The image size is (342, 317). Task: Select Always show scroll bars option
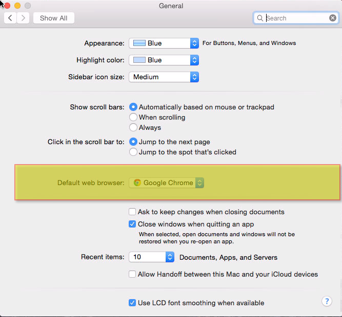point(133,127)
